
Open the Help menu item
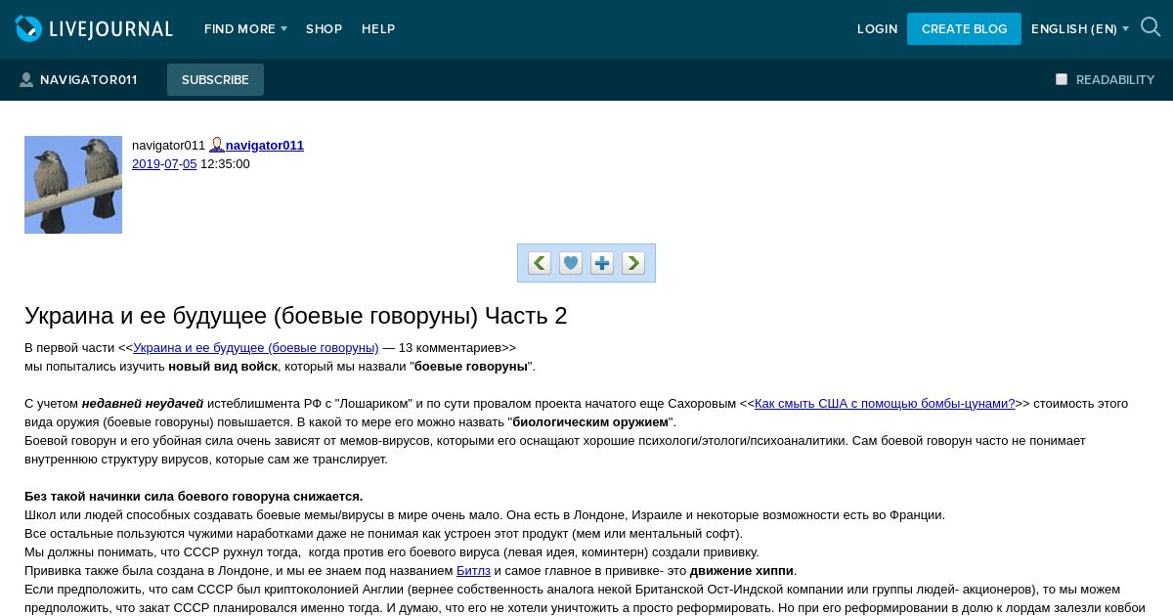(378, 29)
